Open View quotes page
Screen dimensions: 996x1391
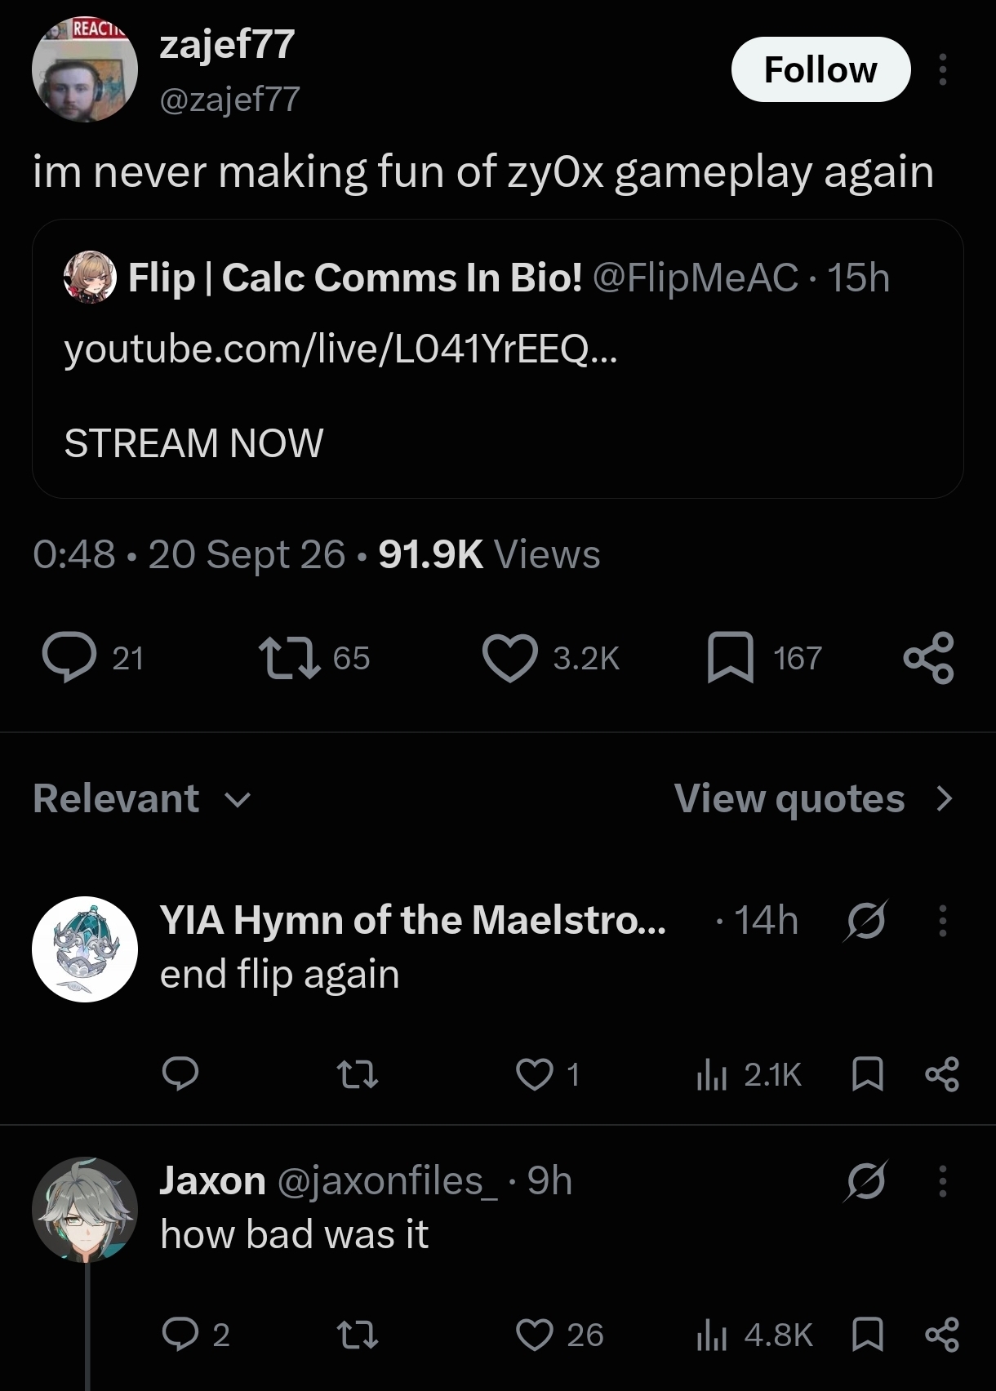(x=814, y=798)
